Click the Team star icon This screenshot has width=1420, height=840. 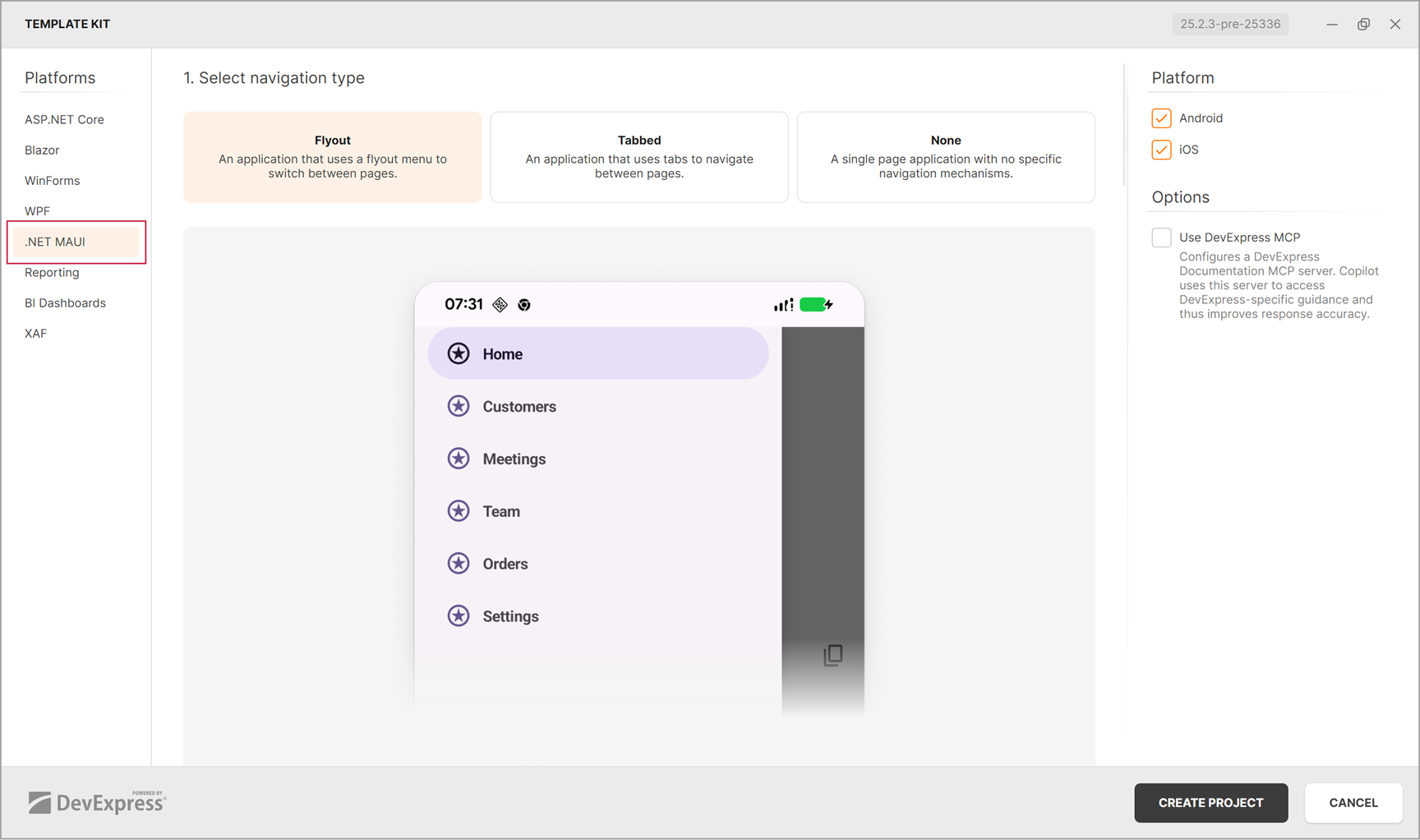click(x=459, y=510)
